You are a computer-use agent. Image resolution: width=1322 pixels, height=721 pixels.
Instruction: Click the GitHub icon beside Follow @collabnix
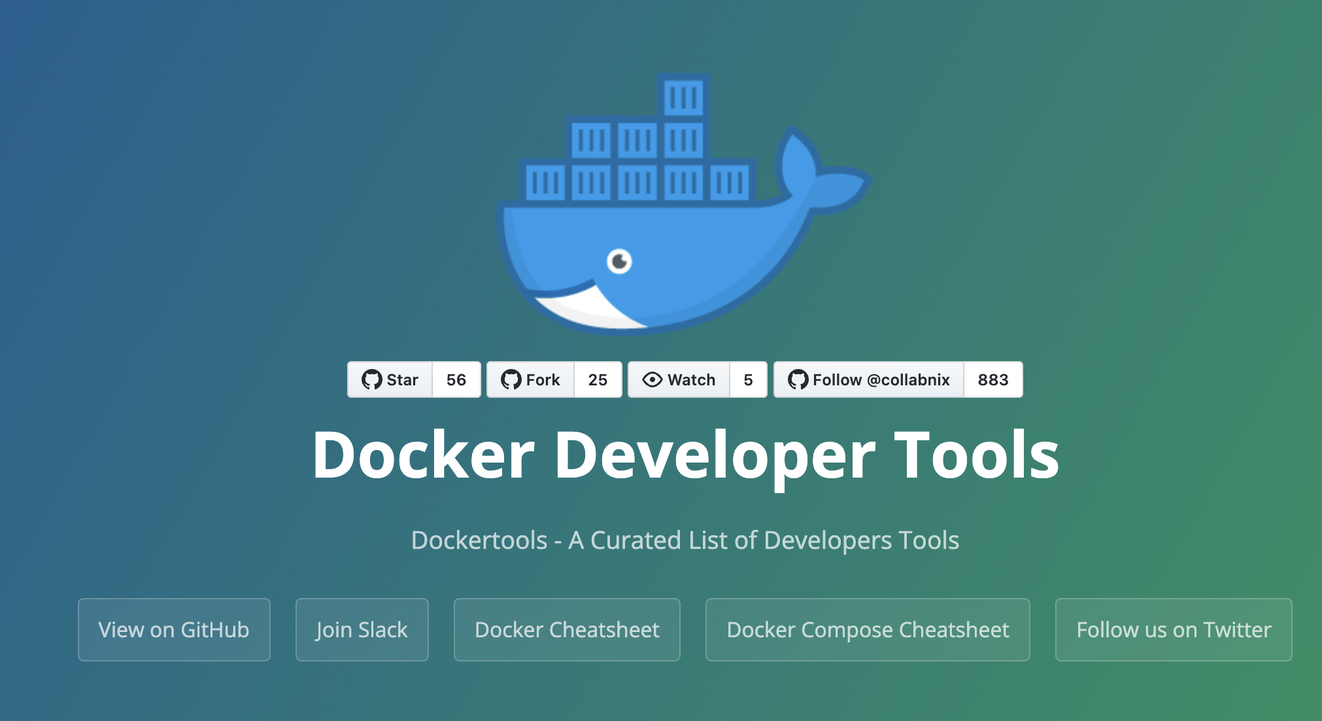[798, 379]
